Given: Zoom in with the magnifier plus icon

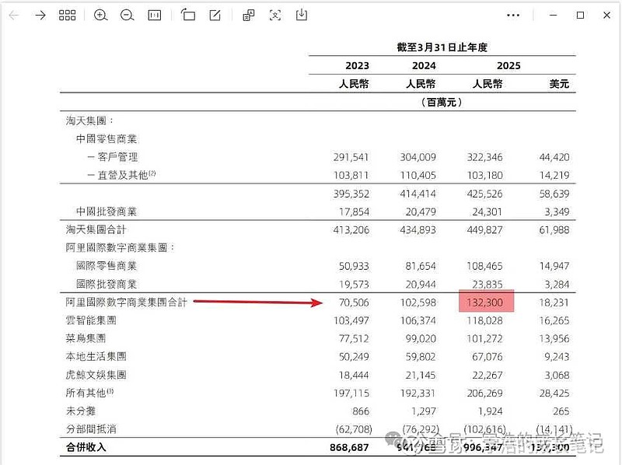Looking at the screenshot, I should [101, 16].
